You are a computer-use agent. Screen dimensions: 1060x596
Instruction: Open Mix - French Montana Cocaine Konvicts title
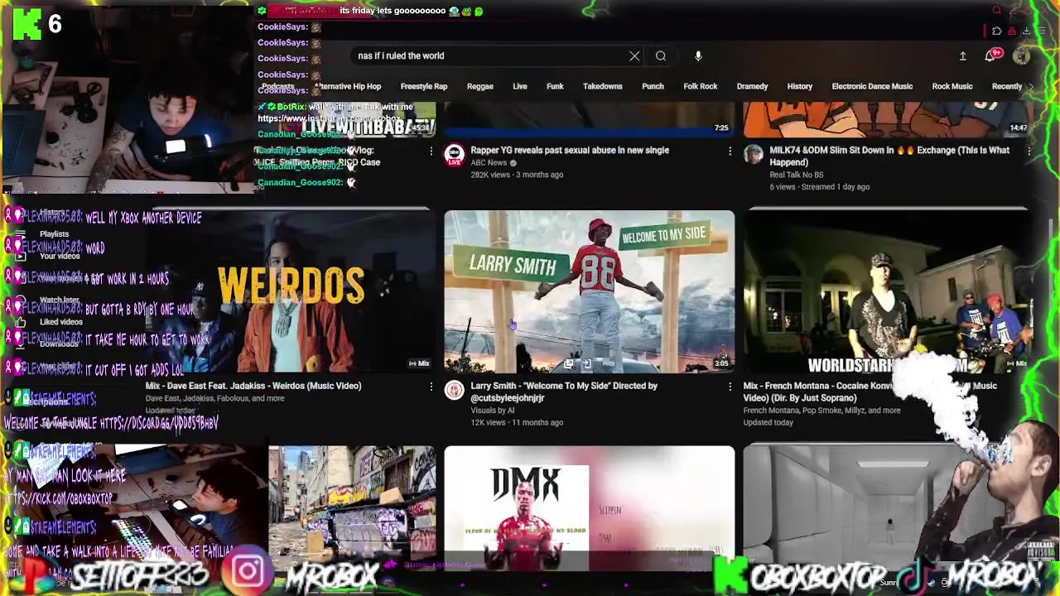tap(870, 392)
